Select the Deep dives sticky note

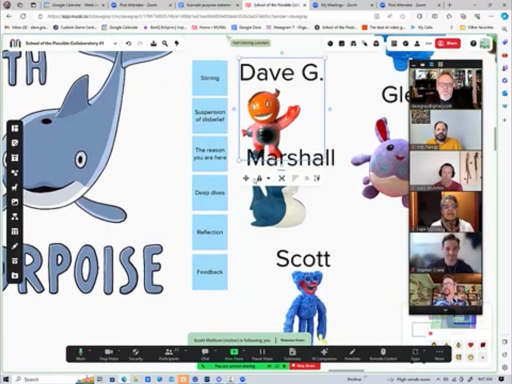tap(210, 193)
